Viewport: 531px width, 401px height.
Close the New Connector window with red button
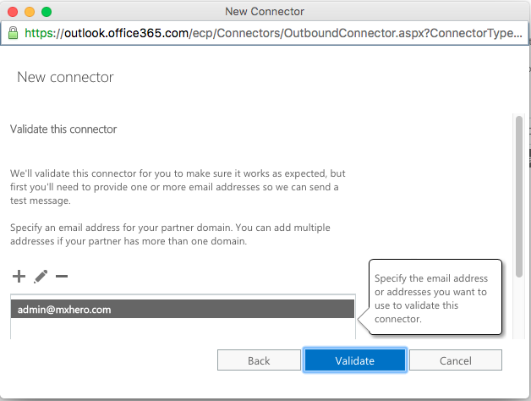(13, 12)
